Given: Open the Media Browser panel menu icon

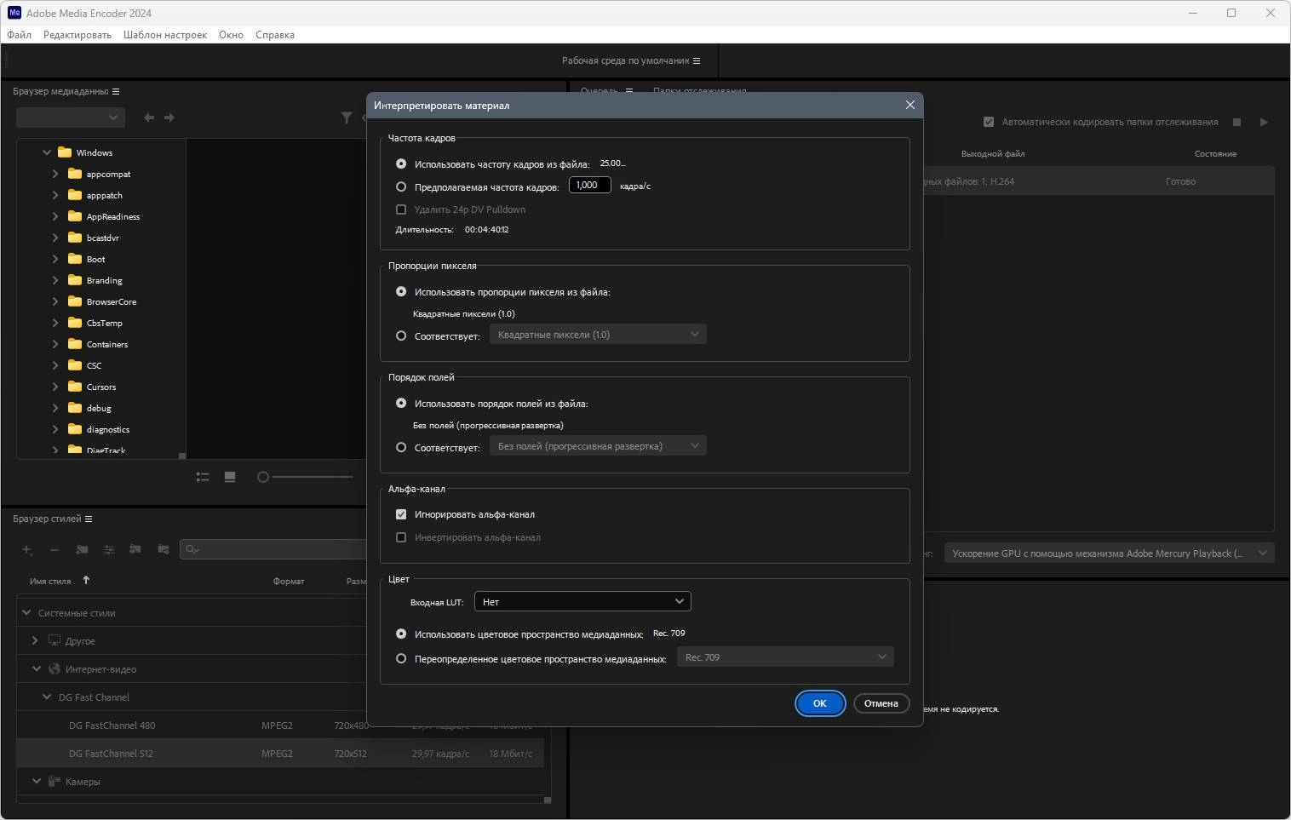Looking at the screenshot, I should [116, 91].
